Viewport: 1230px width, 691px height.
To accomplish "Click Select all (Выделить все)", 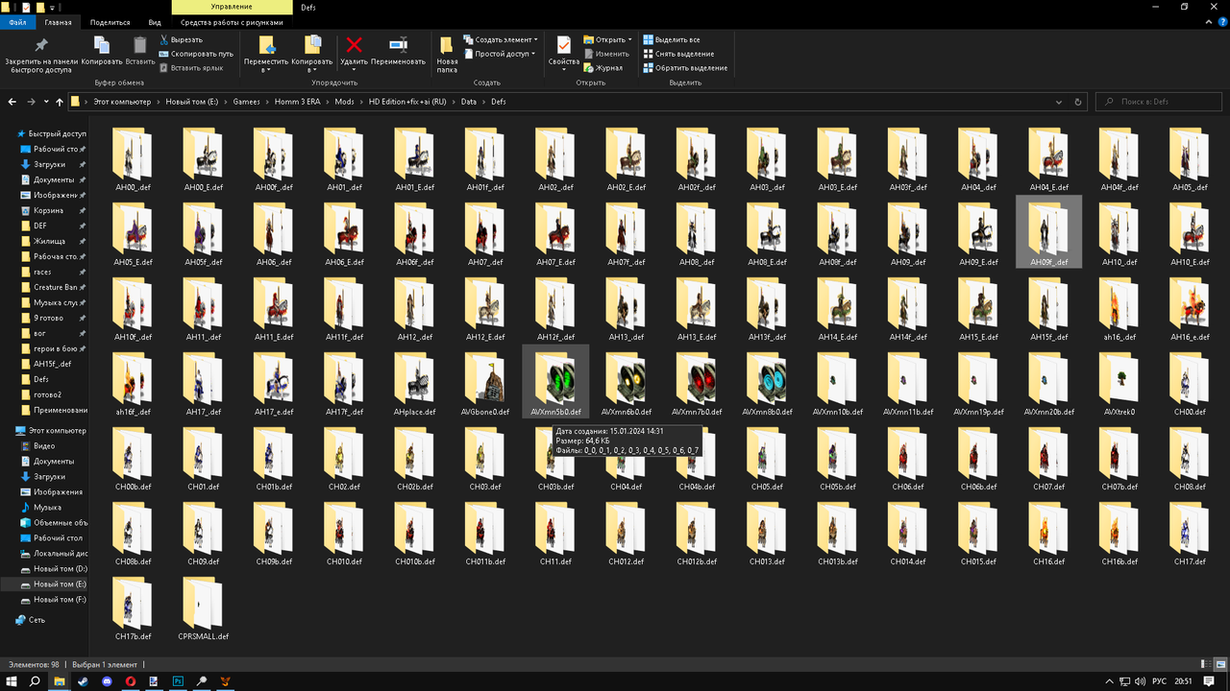I will tap(671, 40).
